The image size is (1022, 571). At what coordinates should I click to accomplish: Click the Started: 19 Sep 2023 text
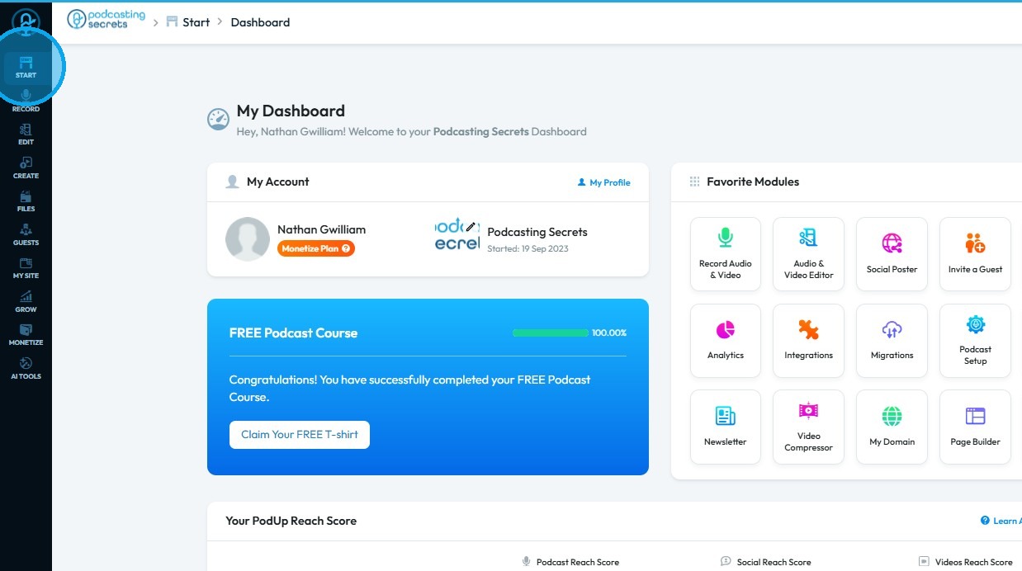point(528,248)
